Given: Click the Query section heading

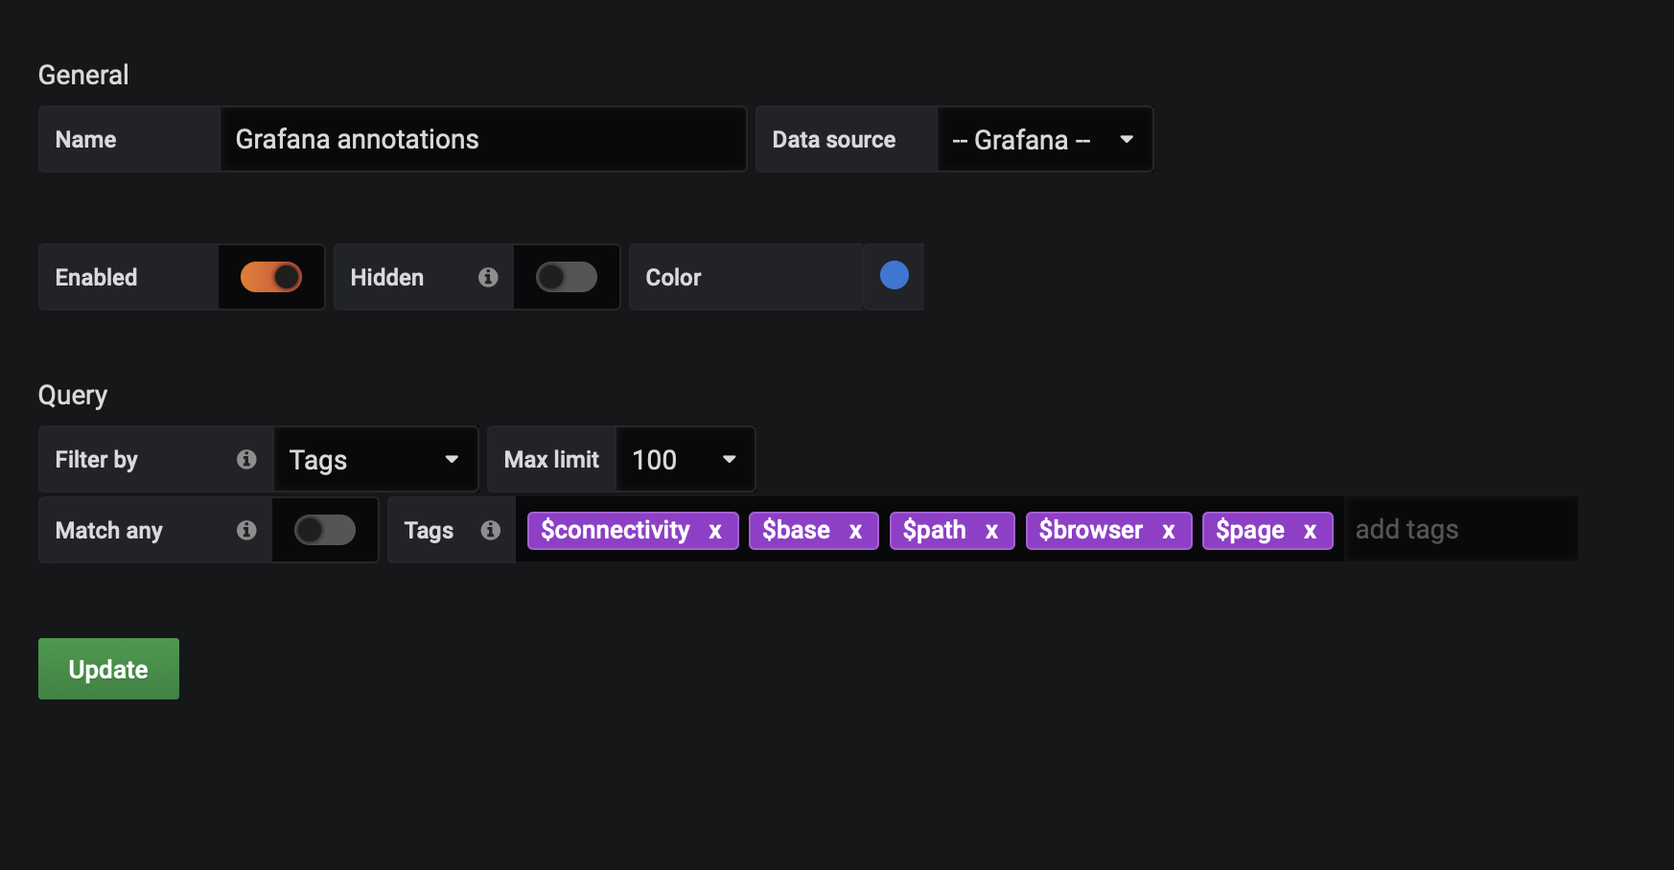Looking at the screenshot, I should tap(73, 395).
